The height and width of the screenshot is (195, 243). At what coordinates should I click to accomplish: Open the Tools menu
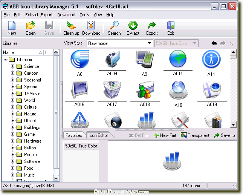coord(84,15)
